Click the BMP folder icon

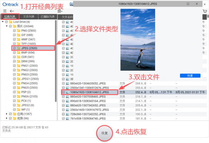tap(18, 53)
